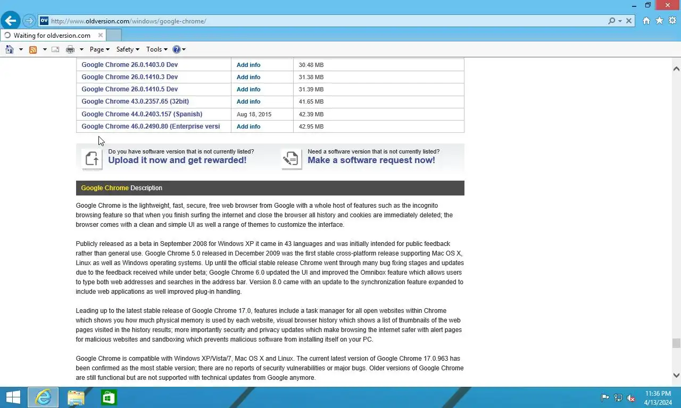This screenshot has height=408, width=681.
Task: Open the Windows Start button
Action: [x=13, y=397]
